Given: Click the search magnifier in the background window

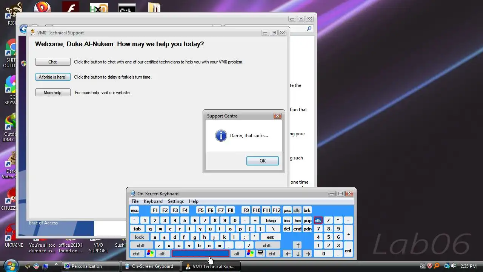Looking at the screenshot, I should click(309, 29).
